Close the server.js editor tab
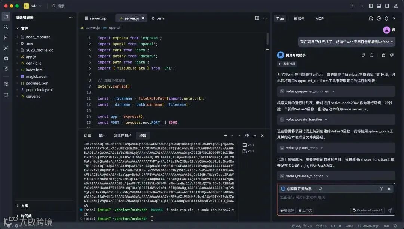 click(x=143, y=18)
